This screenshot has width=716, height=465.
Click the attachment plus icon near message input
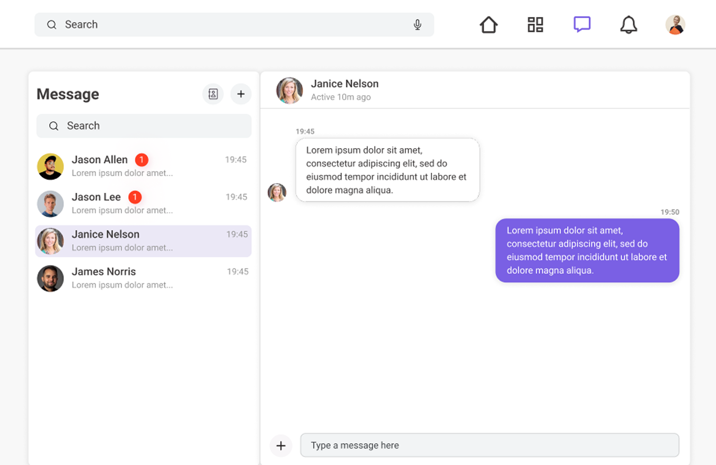coord(281,445)
